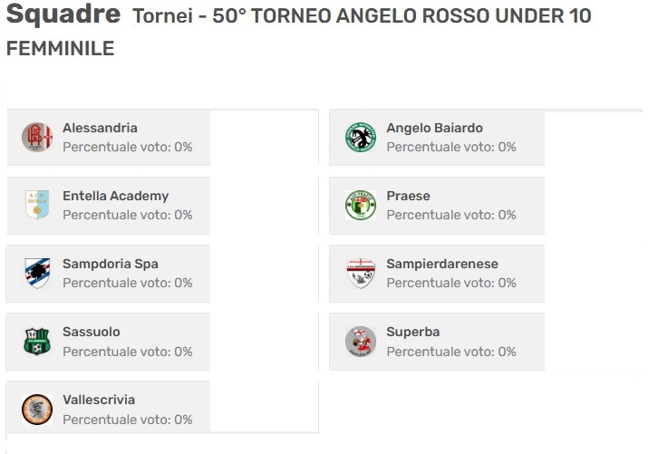Click the Angelo Baiardo green logo
Screen dimensions: 668x454
click(361, 137)
